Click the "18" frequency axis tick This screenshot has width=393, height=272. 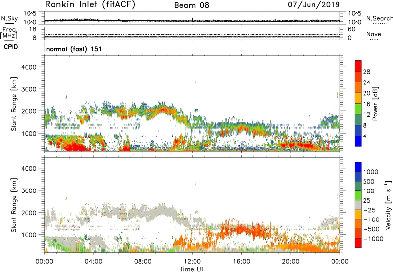33,29
